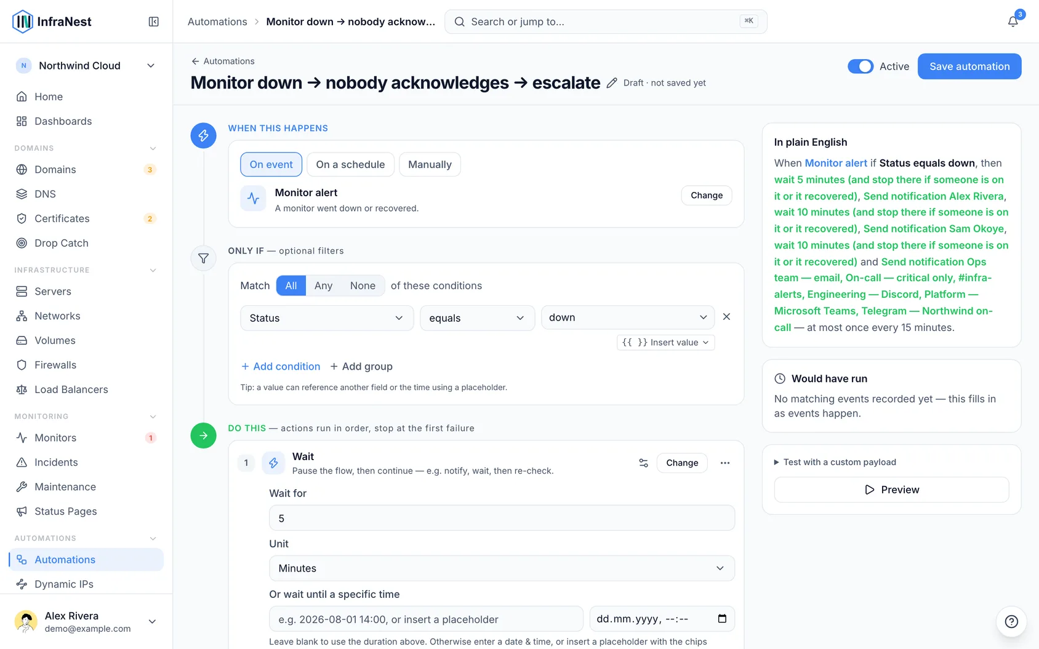Click the InfraNest logo
The width and height of the screenshot is (1039, 649).
click(x=52, y=22)
